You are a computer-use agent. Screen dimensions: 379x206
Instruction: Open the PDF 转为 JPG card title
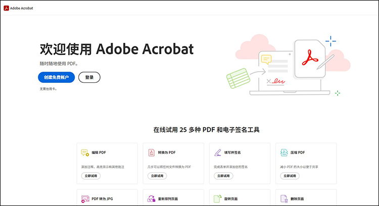tap(102, 199)
